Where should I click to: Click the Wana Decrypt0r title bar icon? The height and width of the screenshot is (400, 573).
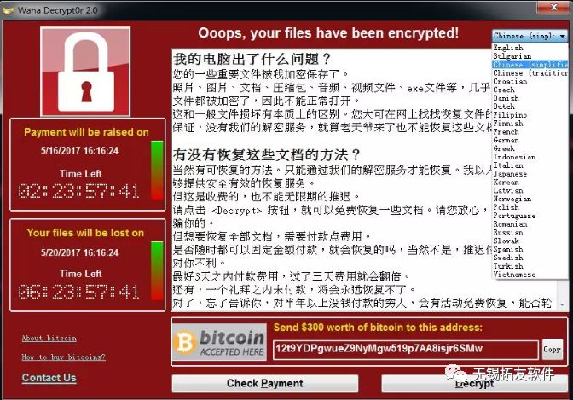[x=8, y=10]
